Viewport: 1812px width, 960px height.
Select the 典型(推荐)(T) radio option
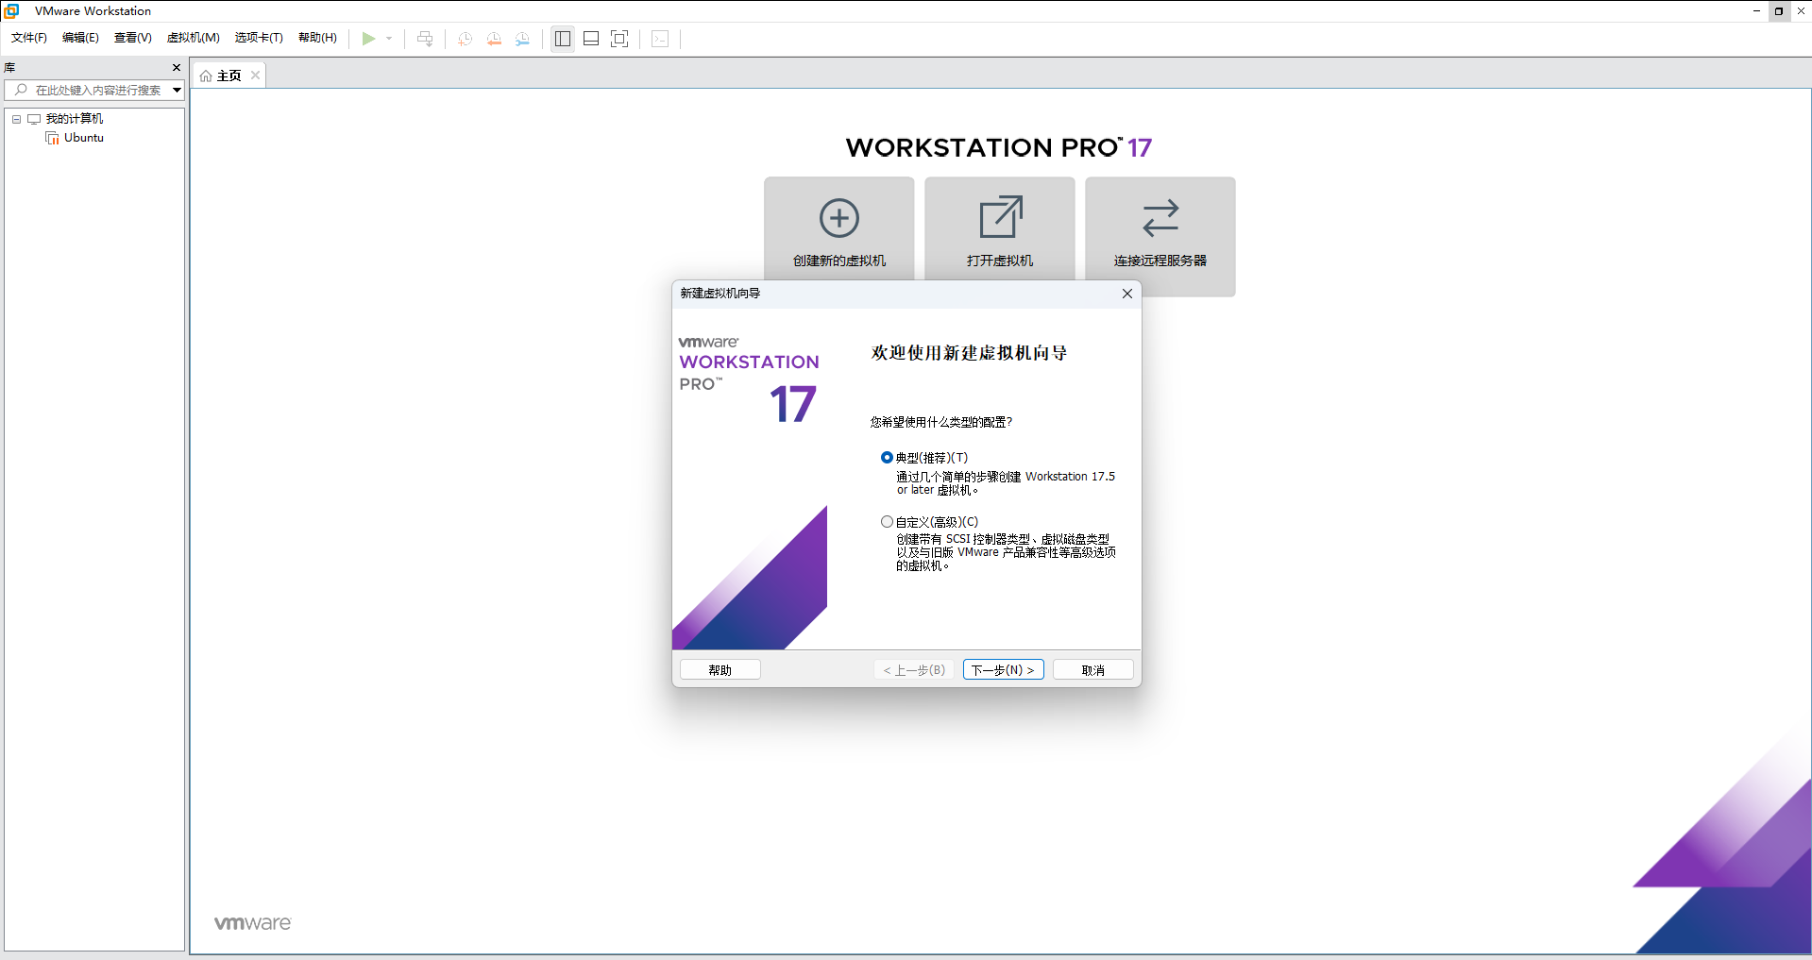tap(887, 458)
